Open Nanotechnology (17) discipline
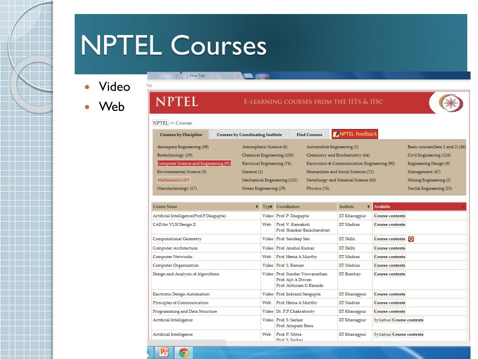Image resolution: width=478 pixels, height=359 pixels. 177,188
